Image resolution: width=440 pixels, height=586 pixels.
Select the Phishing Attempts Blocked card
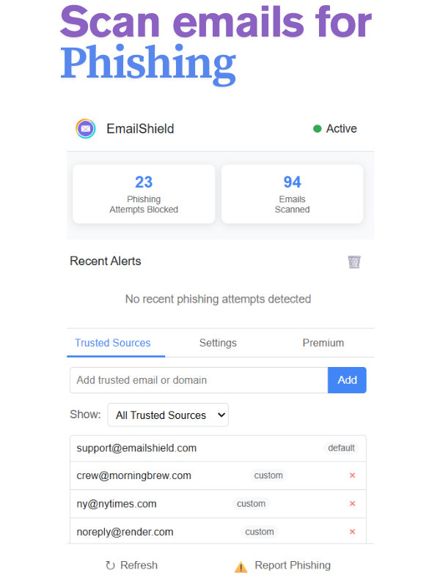pyautogui.click(x=144, y=193)
